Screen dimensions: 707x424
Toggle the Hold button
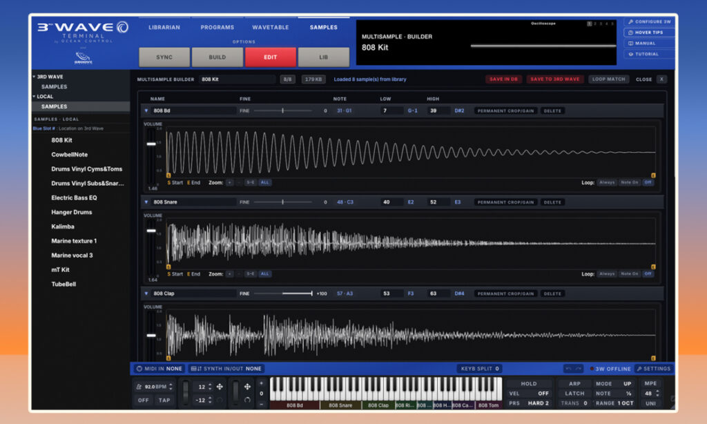(x=528, y=384)
